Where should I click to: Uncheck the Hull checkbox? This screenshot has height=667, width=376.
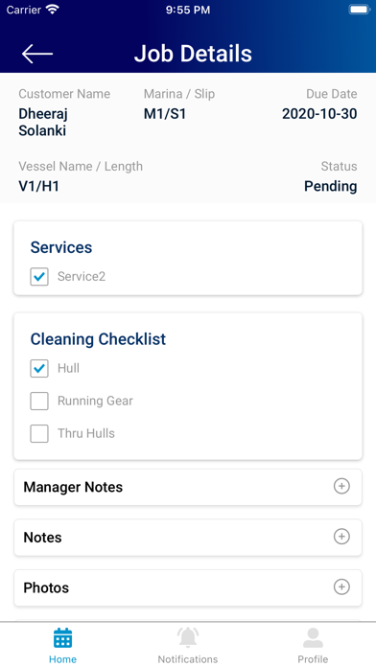(39, 368)
